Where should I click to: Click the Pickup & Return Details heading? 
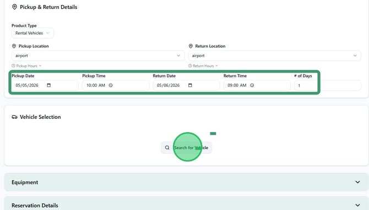[x=48, y=7]
